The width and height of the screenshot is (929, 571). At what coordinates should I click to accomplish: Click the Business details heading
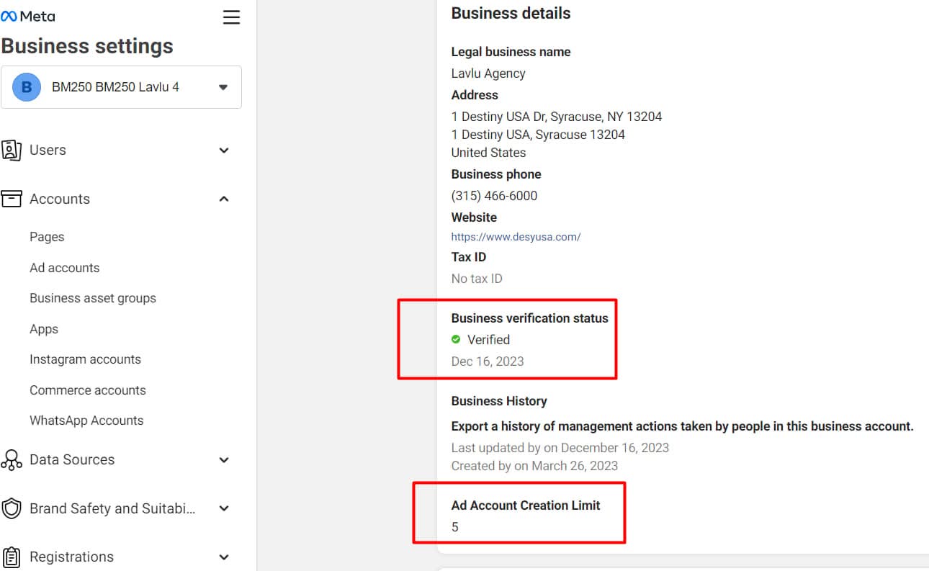[511, 13]
